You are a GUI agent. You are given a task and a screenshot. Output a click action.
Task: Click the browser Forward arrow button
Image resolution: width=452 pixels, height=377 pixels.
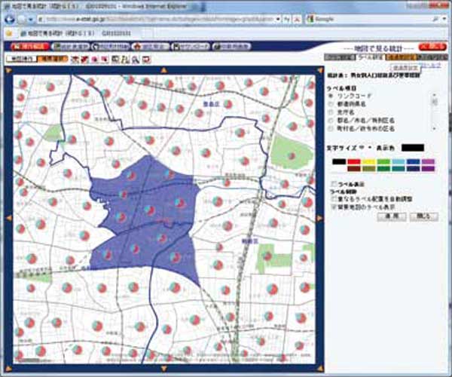coord(22,20)
